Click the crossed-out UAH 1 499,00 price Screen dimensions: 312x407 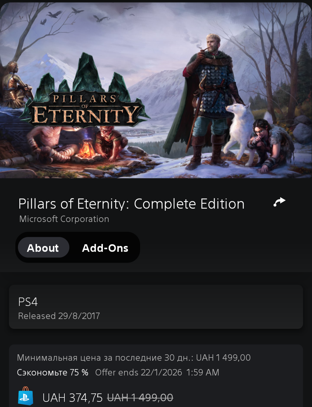[x=140, y=397]
